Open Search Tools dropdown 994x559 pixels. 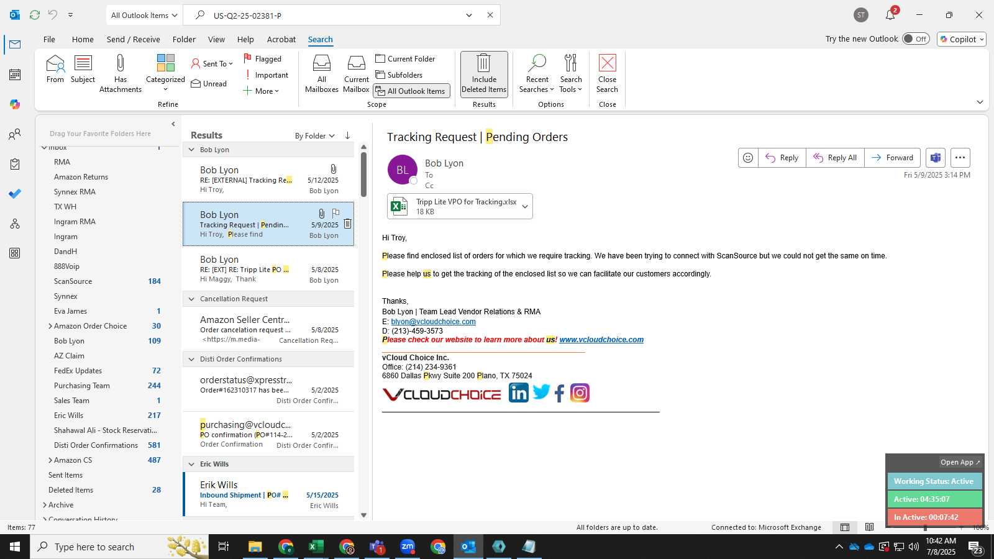coord(570,73)
